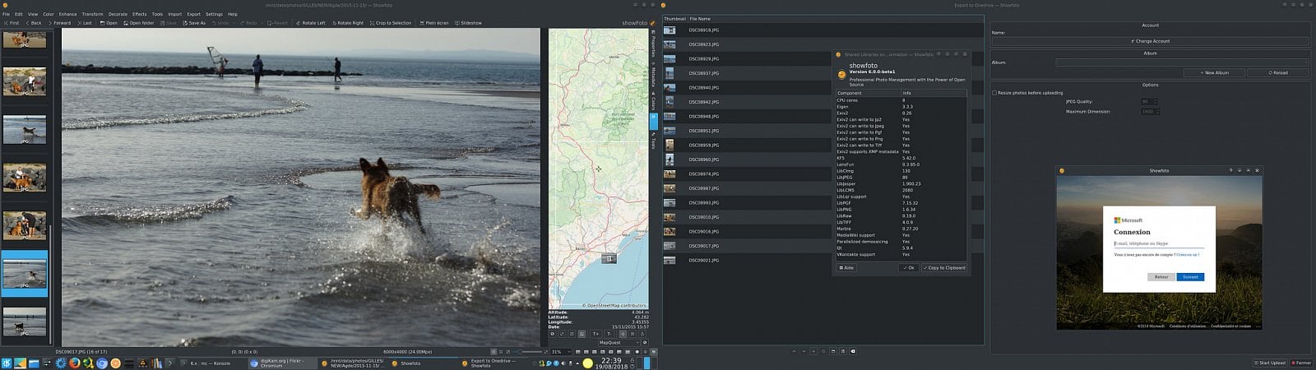Open the Export menu
This screenshot has height=370, width=1316.
tap(193, 14)
